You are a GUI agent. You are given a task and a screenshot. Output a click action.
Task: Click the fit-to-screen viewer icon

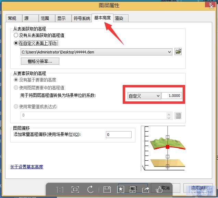(x=75, y=189)
